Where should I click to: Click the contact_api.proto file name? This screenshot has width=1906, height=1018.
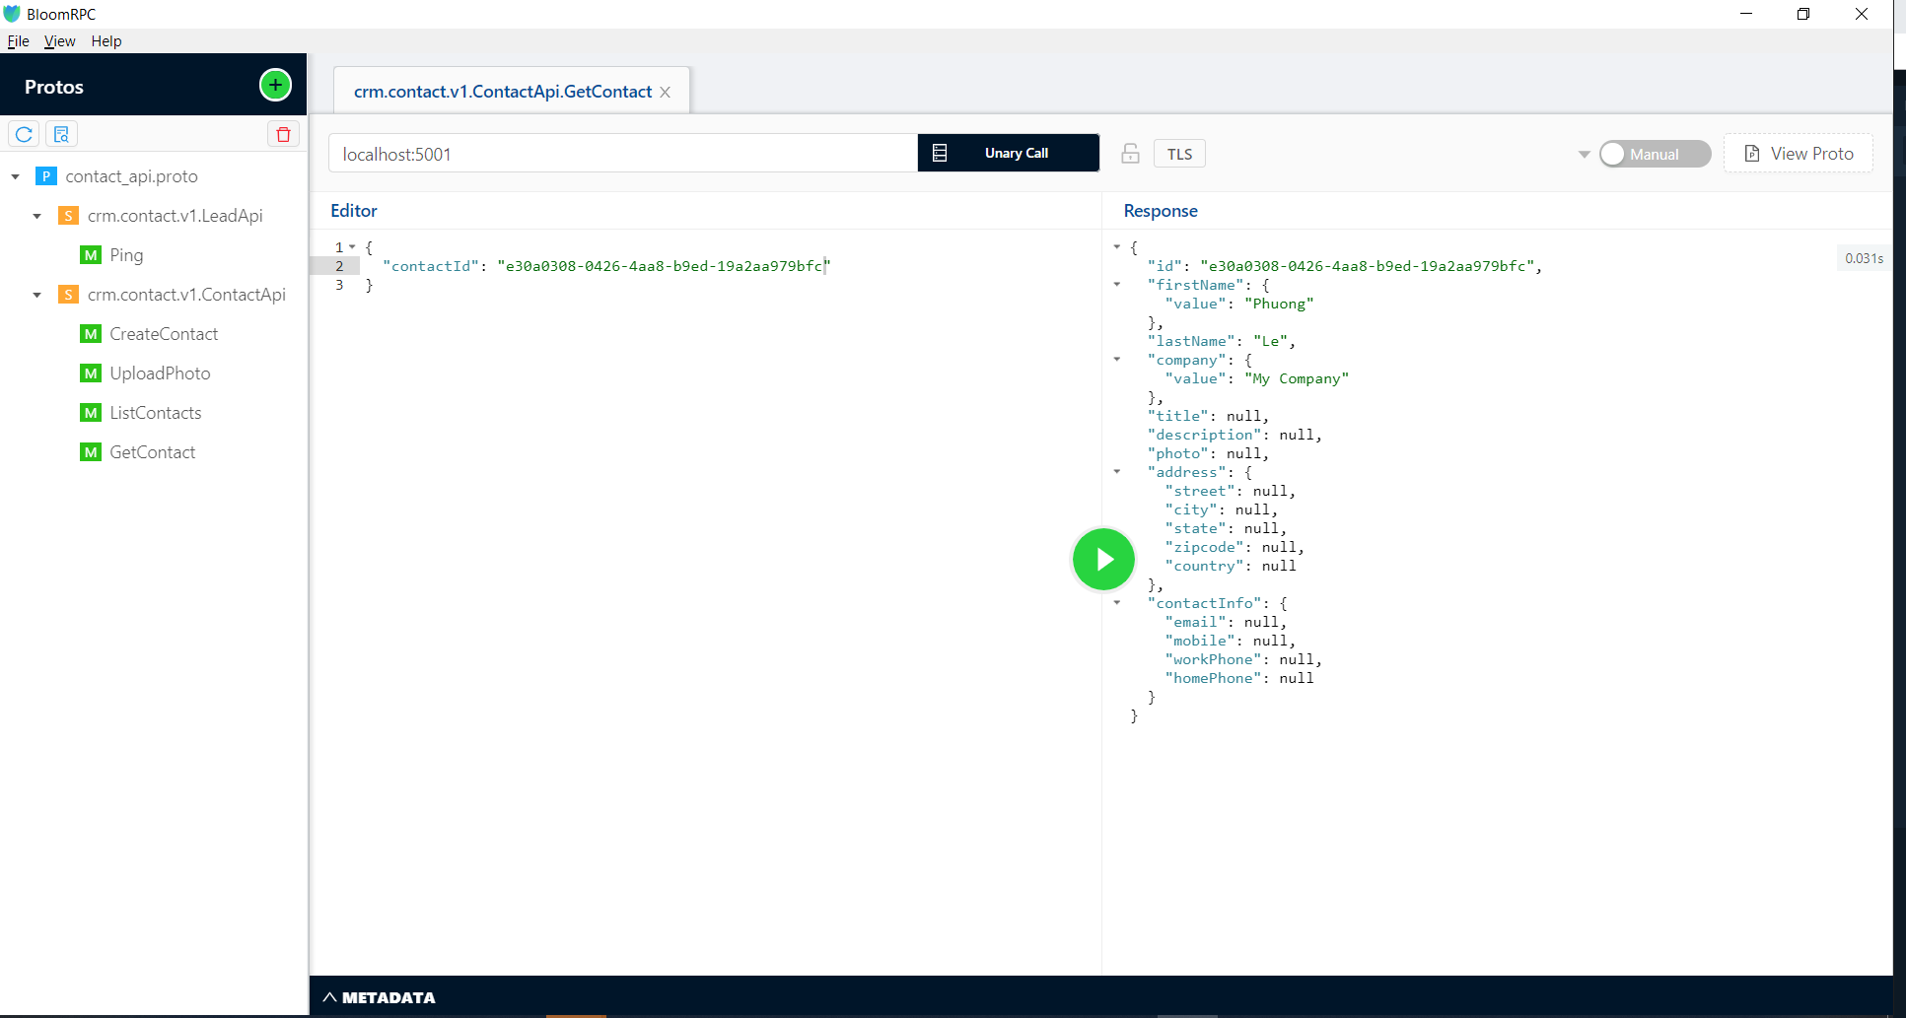tap(131, 176)
